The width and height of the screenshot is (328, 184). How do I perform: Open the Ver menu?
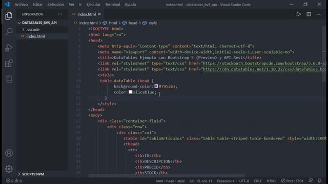pos(72,5)
